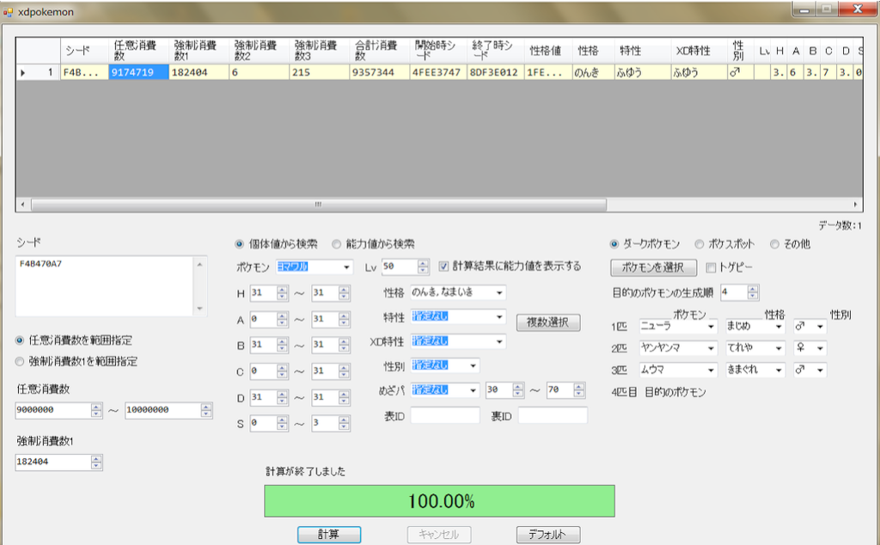
Task: Select cell 4FEE3747 in results row
Action: pos(438,72)
